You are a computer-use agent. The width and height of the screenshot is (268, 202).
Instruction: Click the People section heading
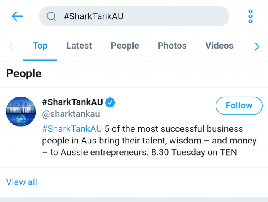tap(24, 74)
